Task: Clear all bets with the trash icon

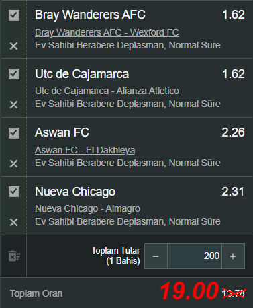Action: point(14,256)
